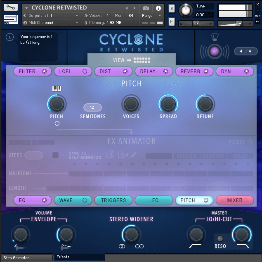
Task: Open the 4 / 4 time signature selector
Action: [245, 51]
